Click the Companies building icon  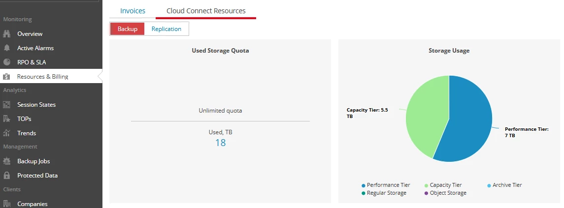point(7,204)
